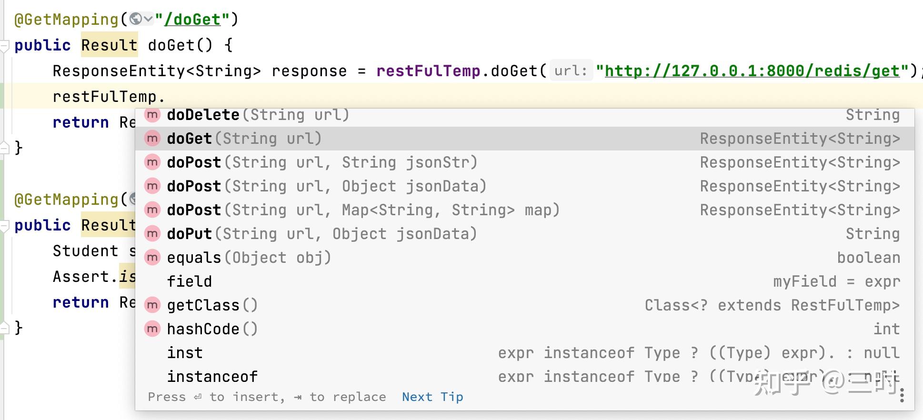Viewport: 923px width, 420px height.
Task: Collapse the closing brace fold marker of doGet
Action: [4, 148]
